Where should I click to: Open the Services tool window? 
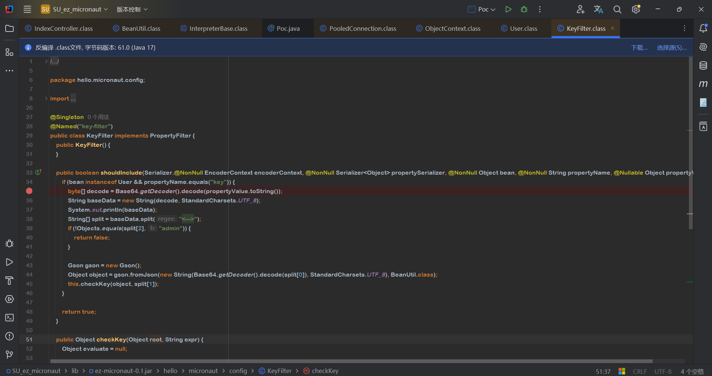(10, 299)
